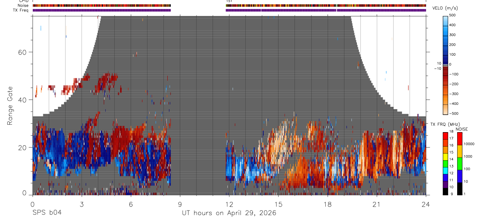Click the 'TX FRQ (MHz)' legend title
Image resolution: width=479 pixels, height=221 pixels.
click(x=445, y=124)
